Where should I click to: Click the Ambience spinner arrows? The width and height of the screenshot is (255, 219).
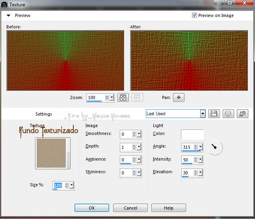pyautogui.click(x=134, y=160)
